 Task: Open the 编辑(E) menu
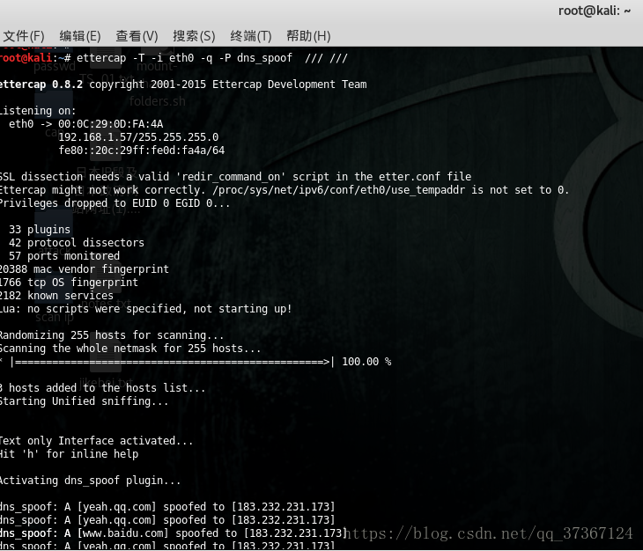80,36
